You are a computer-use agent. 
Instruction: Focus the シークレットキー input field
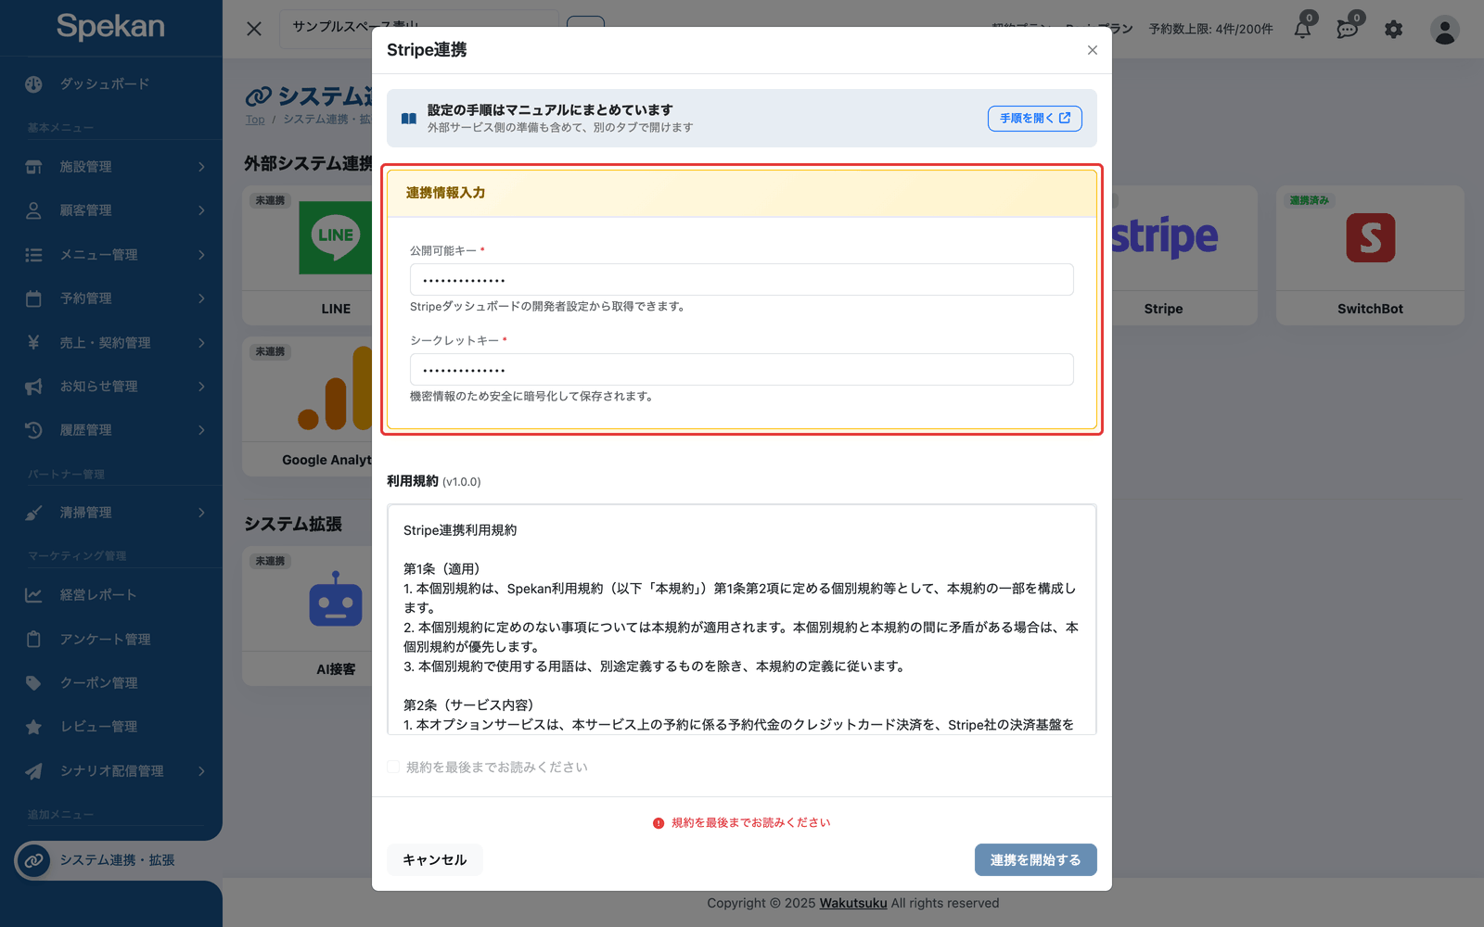point(742,370)
